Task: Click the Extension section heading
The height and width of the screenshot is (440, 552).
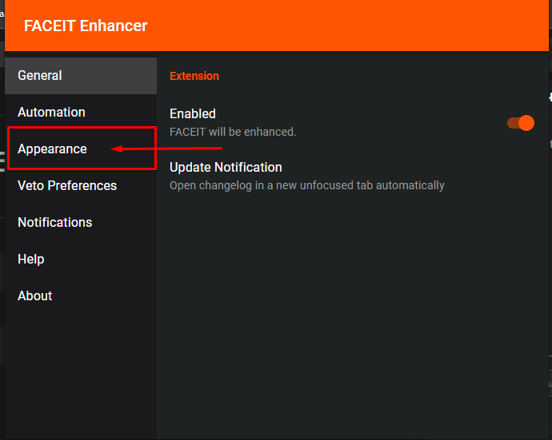Action: [194, 76]
